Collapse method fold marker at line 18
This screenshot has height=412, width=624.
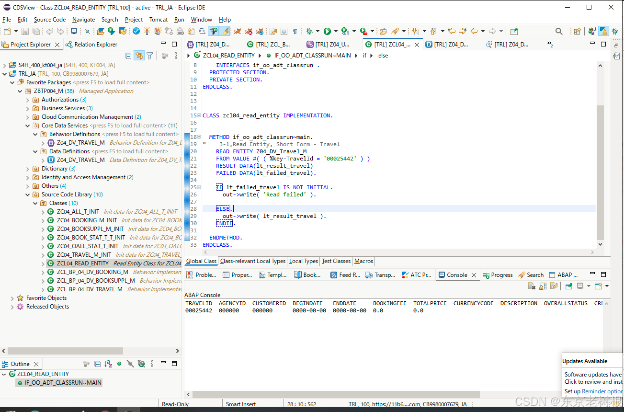tap(199, 137)
